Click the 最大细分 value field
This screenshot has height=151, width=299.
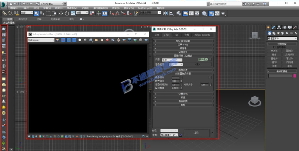[x=176, y=81]
